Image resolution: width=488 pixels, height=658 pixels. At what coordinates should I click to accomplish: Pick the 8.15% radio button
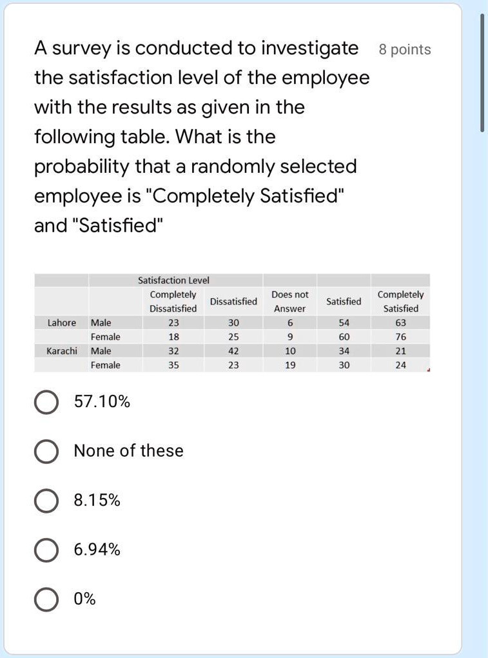point(45,501)
